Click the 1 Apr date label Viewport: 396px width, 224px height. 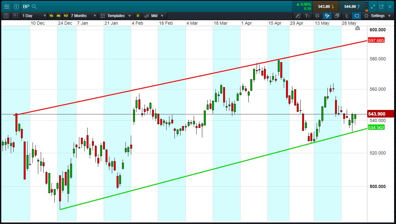(247, 23)
